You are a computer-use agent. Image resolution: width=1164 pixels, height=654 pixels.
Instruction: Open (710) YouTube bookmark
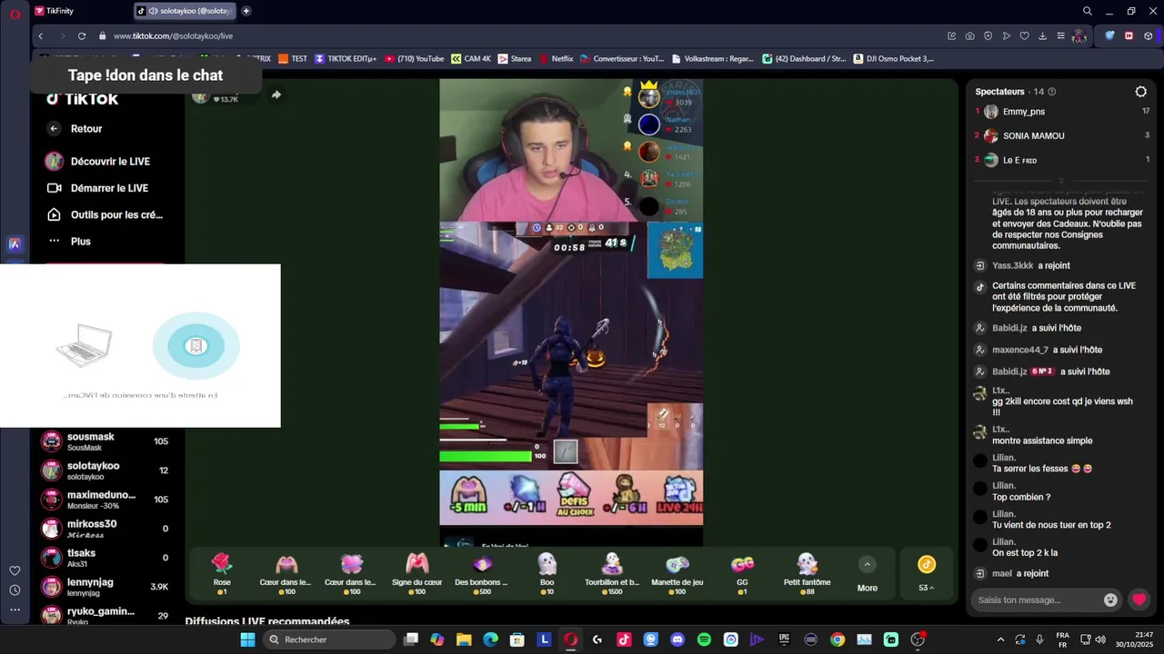pyautogui.click(x=414, y=59)
